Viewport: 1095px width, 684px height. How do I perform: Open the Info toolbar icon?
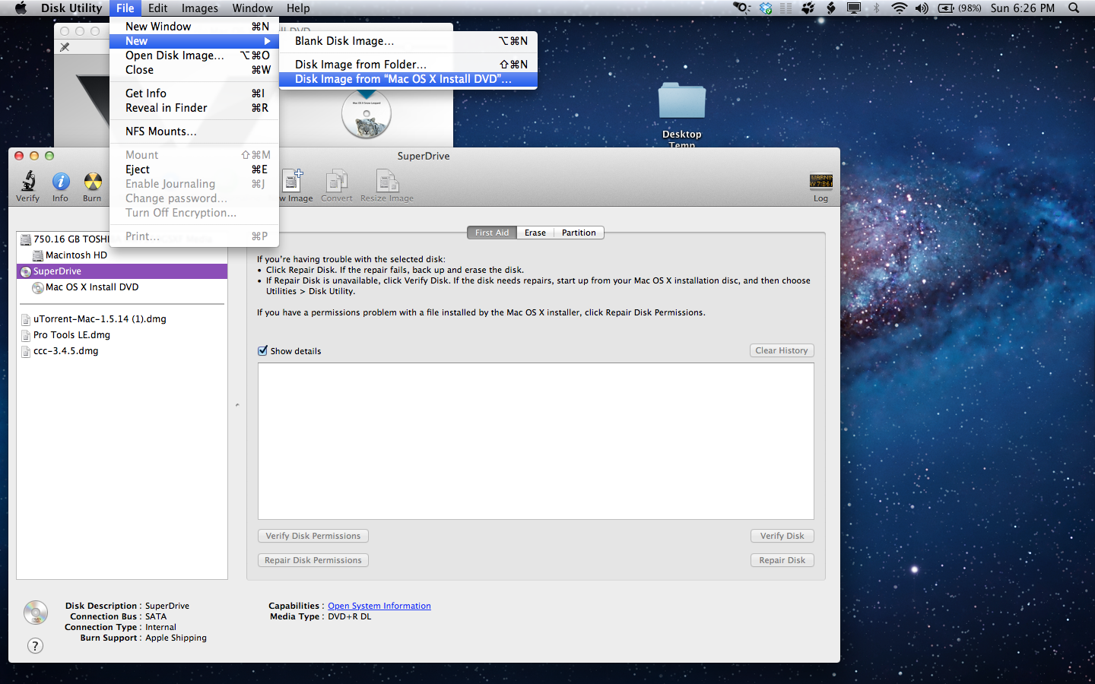[61, 182]
